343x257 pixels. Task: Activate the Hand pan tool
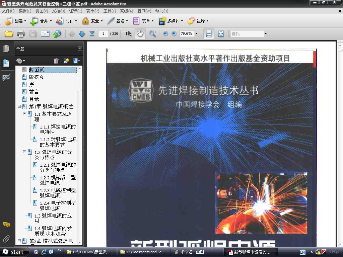pyautogui.click(x=140, y=34)
